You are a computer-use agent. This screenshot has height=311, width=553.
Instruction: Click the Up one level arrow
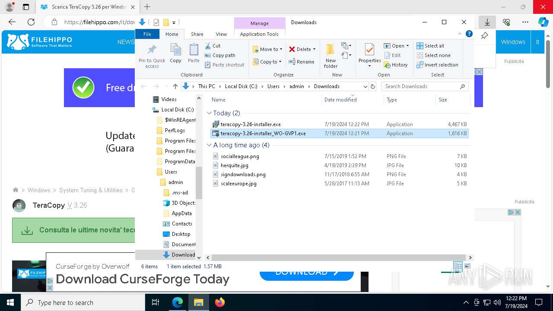(x=175, y=86)
